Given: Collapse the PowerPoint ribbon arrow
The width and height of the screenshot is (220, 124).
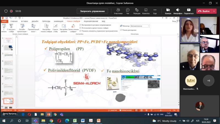Looking at the screenshot, I should tap(178, 34).
